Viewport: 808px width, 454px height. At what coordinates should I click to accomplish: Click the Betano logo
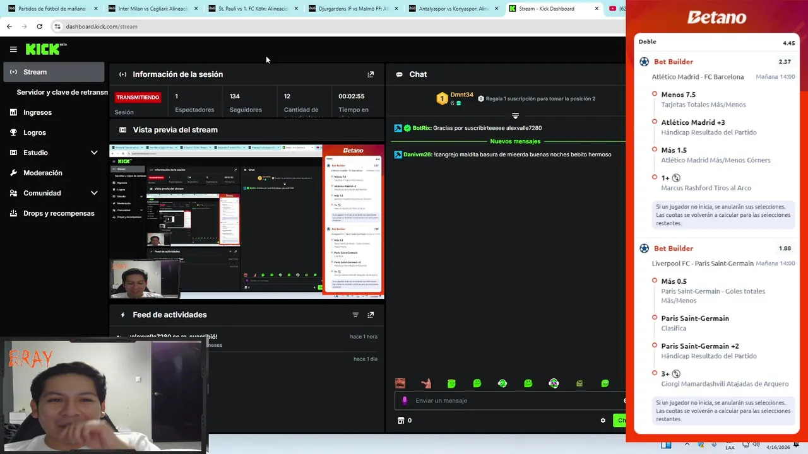(716, 17)
